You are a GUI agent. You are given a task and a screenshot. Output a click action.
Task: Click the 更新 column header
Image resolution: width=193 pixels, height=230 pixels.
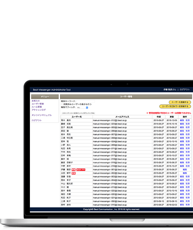[172, 117]
